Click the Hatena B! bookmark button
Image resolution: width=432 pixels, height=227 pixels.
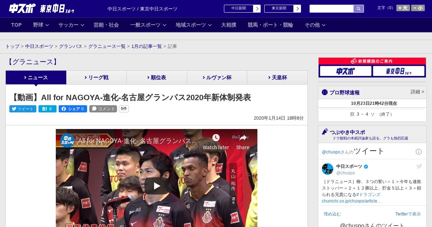click(48, 109)
